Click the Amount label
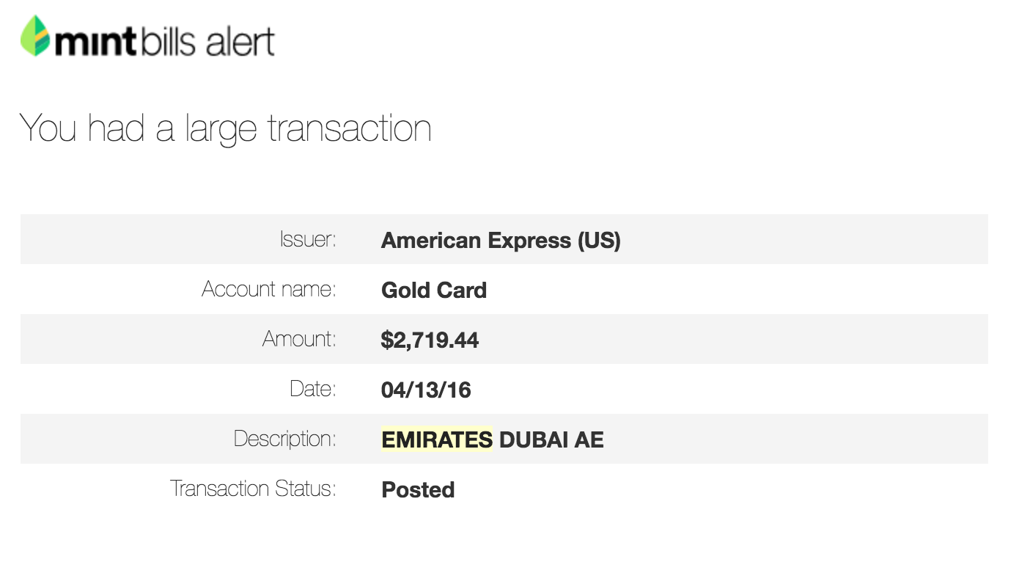The height and width of the screenshot is (562, 1019). pos(299,339)
